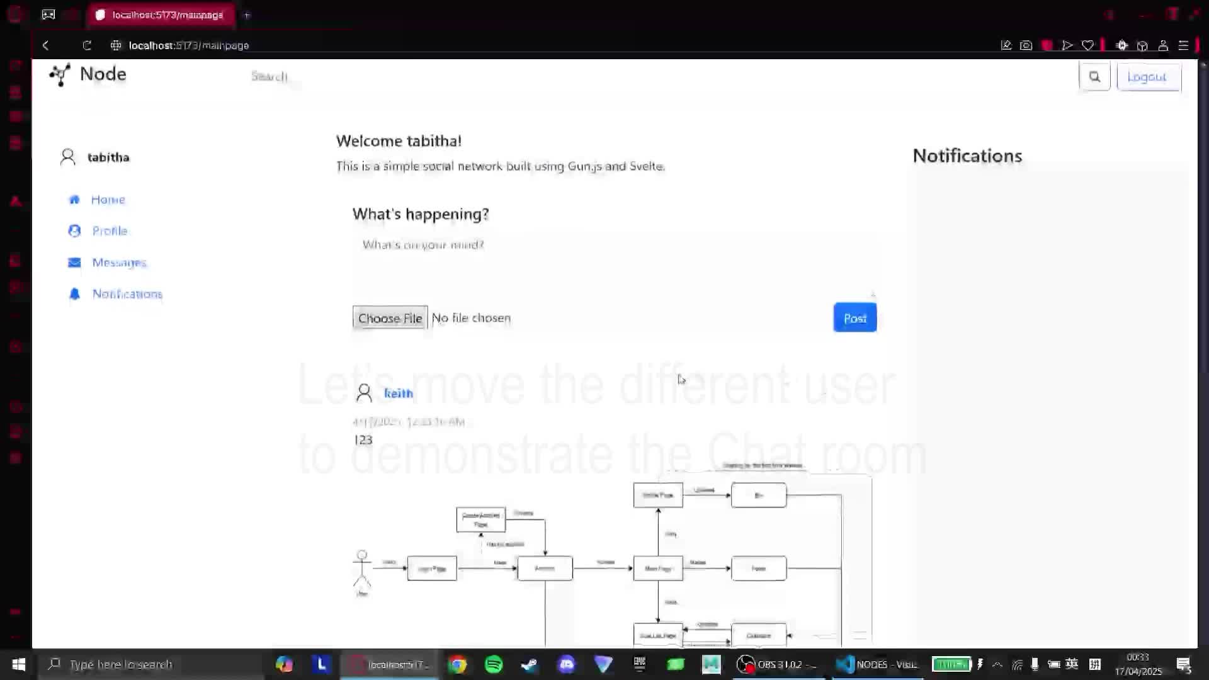Click the magnifier search button

[1094, 77]
